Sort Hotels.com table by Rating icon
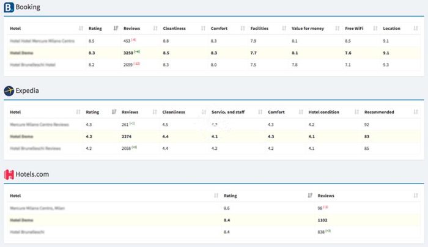Viewport: 428px width, 247px height. tap(310, 196)
